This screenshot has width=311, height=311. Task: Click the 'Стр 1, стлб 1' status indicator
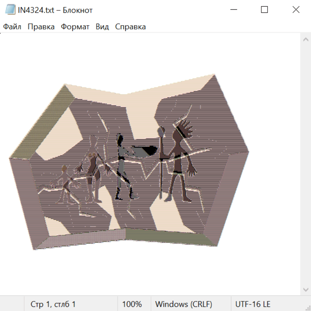53,304
